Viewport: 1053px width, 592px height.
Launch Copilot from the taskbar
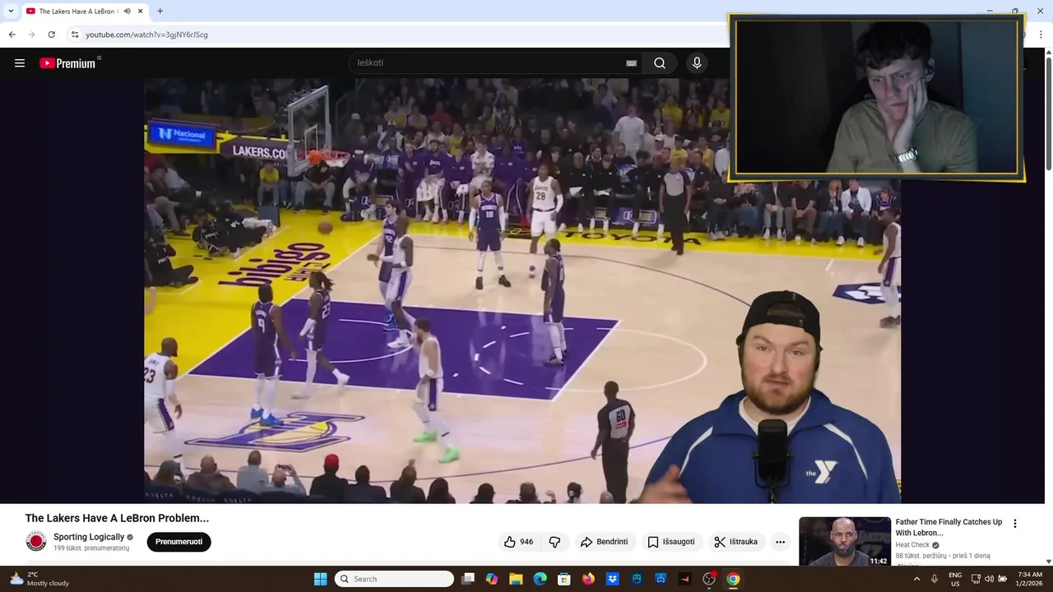click(x=492, y=579)
